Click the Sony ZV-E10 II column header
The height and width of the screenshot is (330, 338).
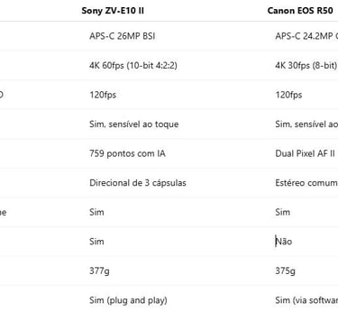[113, 11]
